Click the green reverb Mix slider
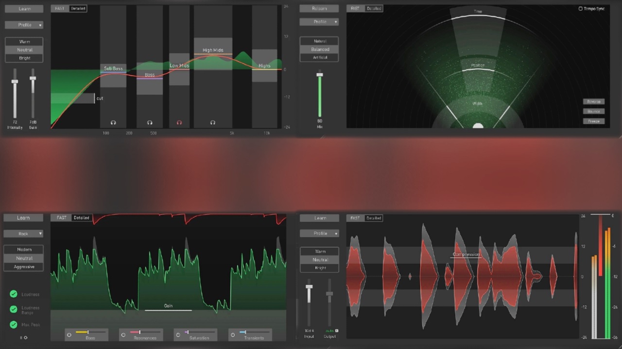 click(x=320, y=95)
